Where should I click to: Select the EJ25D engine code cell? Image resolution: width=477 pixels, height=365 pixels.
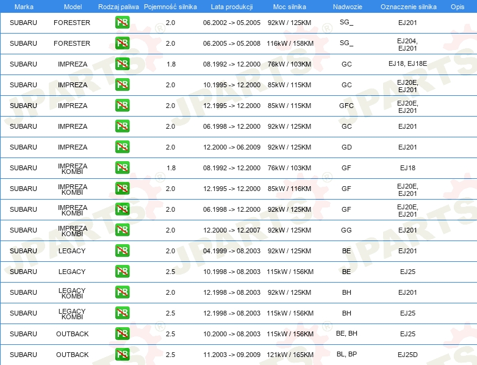(407, 355)
